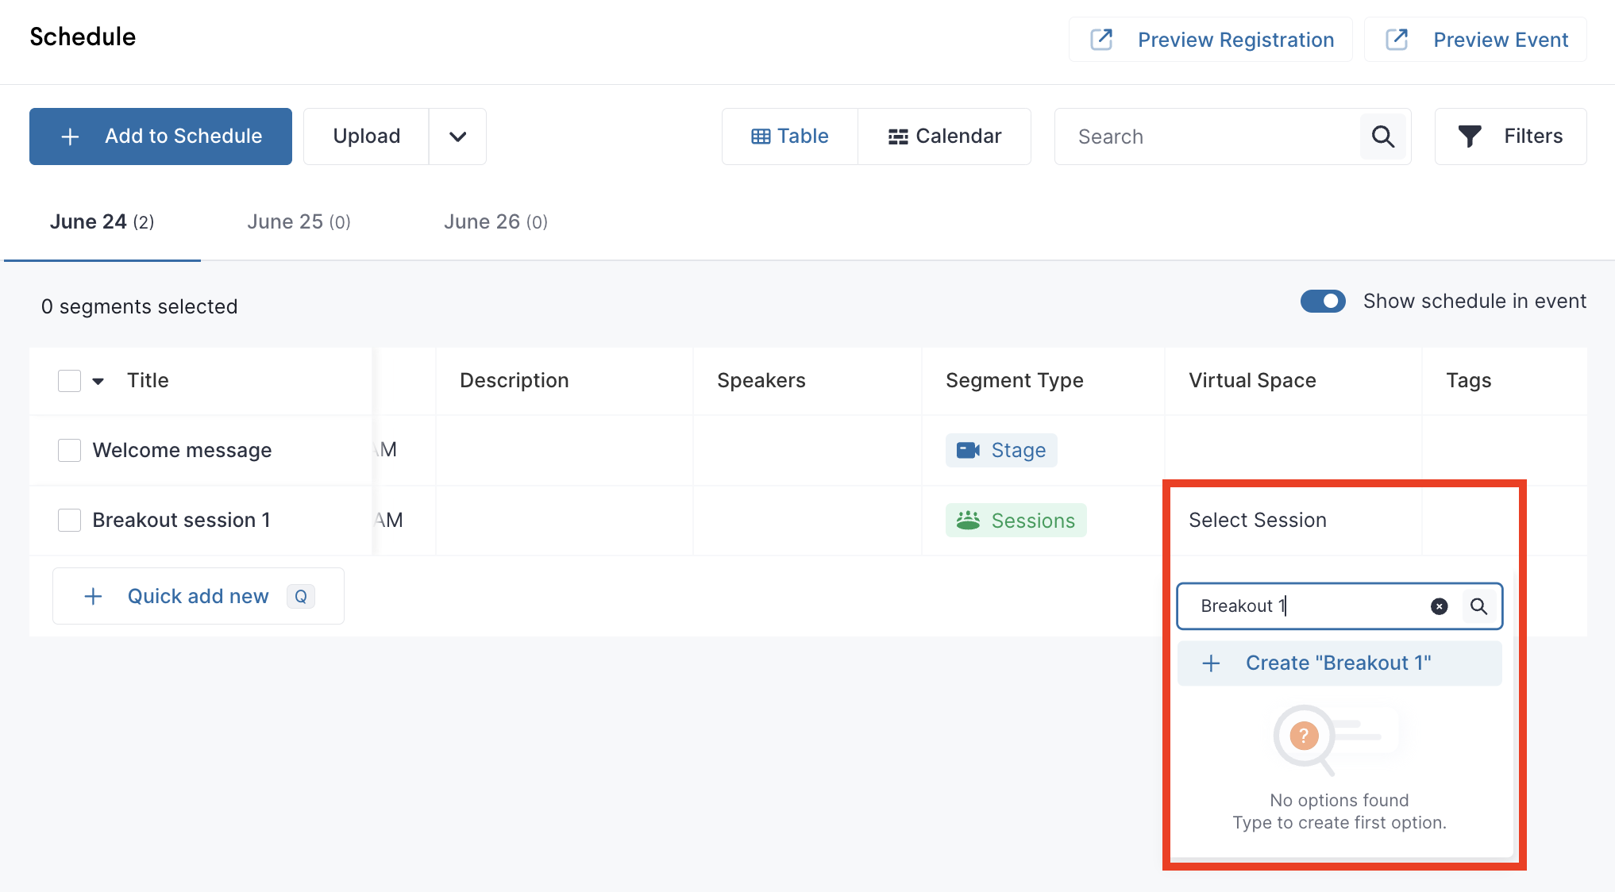Click the funnel icon in Filters

1470,136
